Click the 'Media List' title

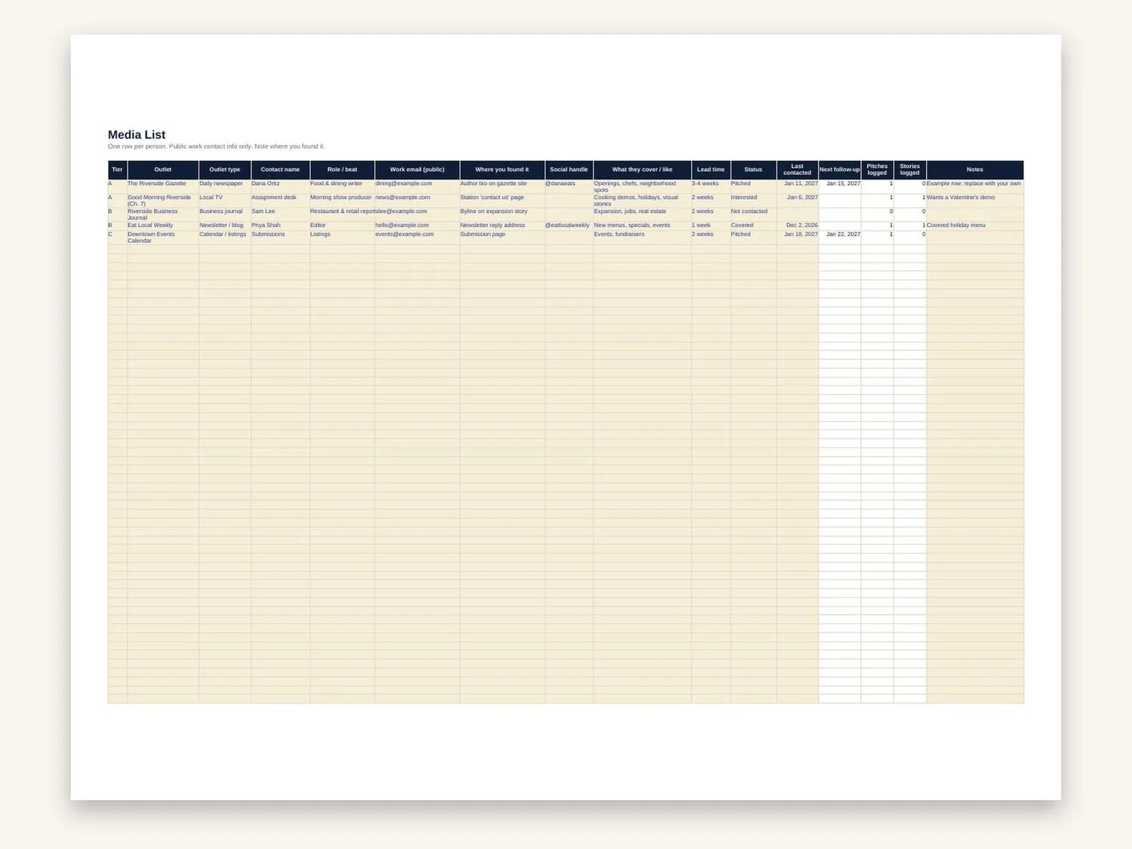coord(137,135)
